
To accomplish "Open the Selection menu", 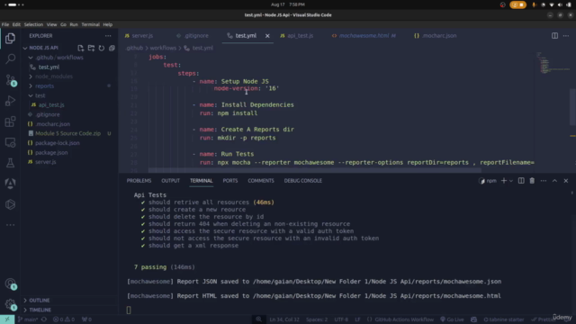I will [x=33, y=24].
